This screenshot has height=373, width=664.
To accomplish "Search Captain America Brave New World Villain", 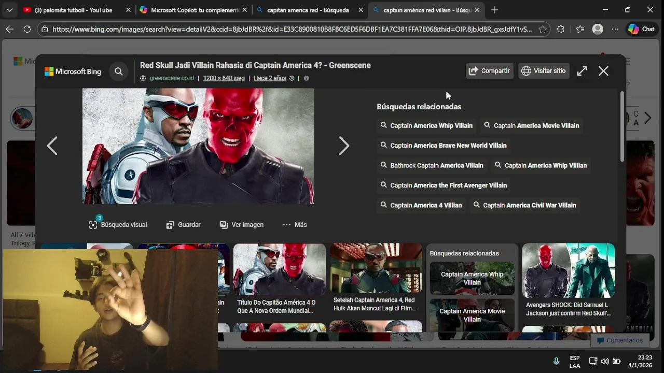I will click(444, 146).
